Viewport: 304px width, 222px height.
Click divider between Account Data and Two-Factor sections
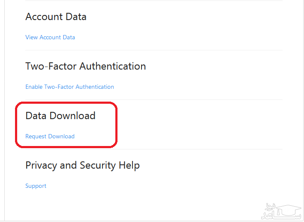tap(154, 50)
